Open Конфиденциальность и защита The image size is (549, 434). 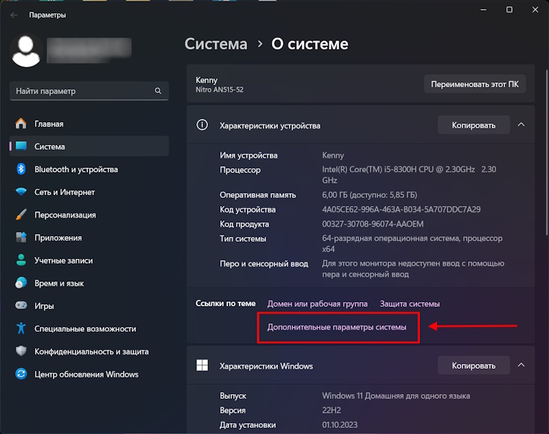89,352
